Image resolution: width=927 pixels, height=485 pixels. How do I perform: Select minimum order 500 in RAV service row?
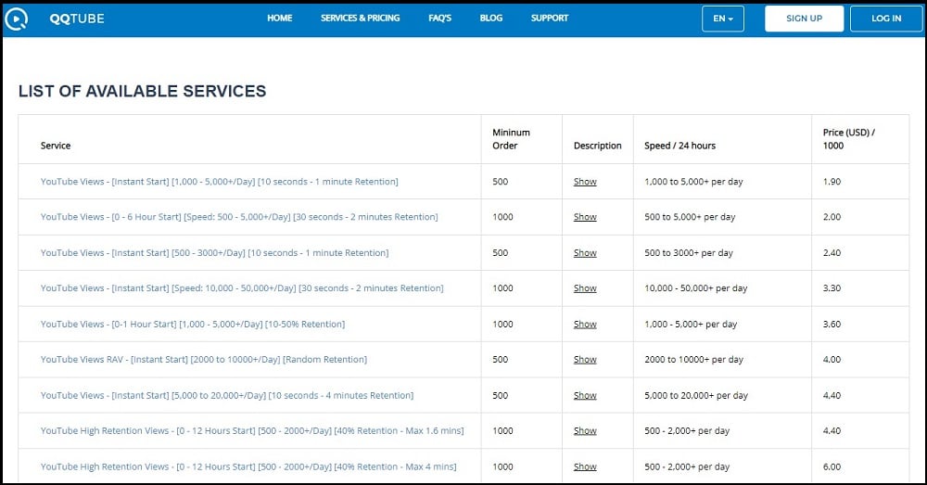[x=501, y=360]
